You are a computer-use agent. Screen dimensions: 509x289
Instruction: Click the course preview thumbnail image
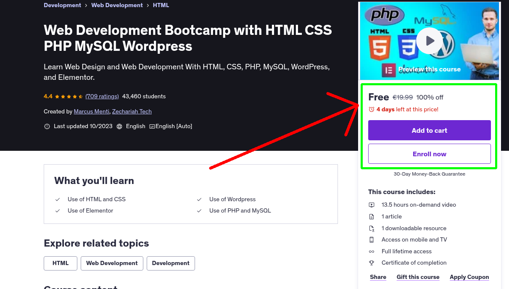pos(430,41)
